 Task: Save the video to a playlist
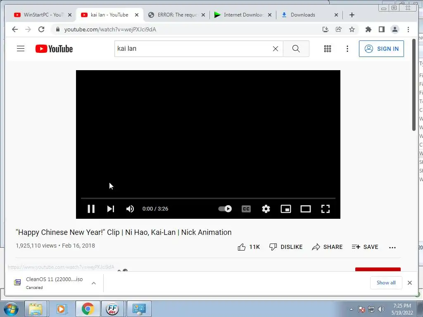point(365,247)
